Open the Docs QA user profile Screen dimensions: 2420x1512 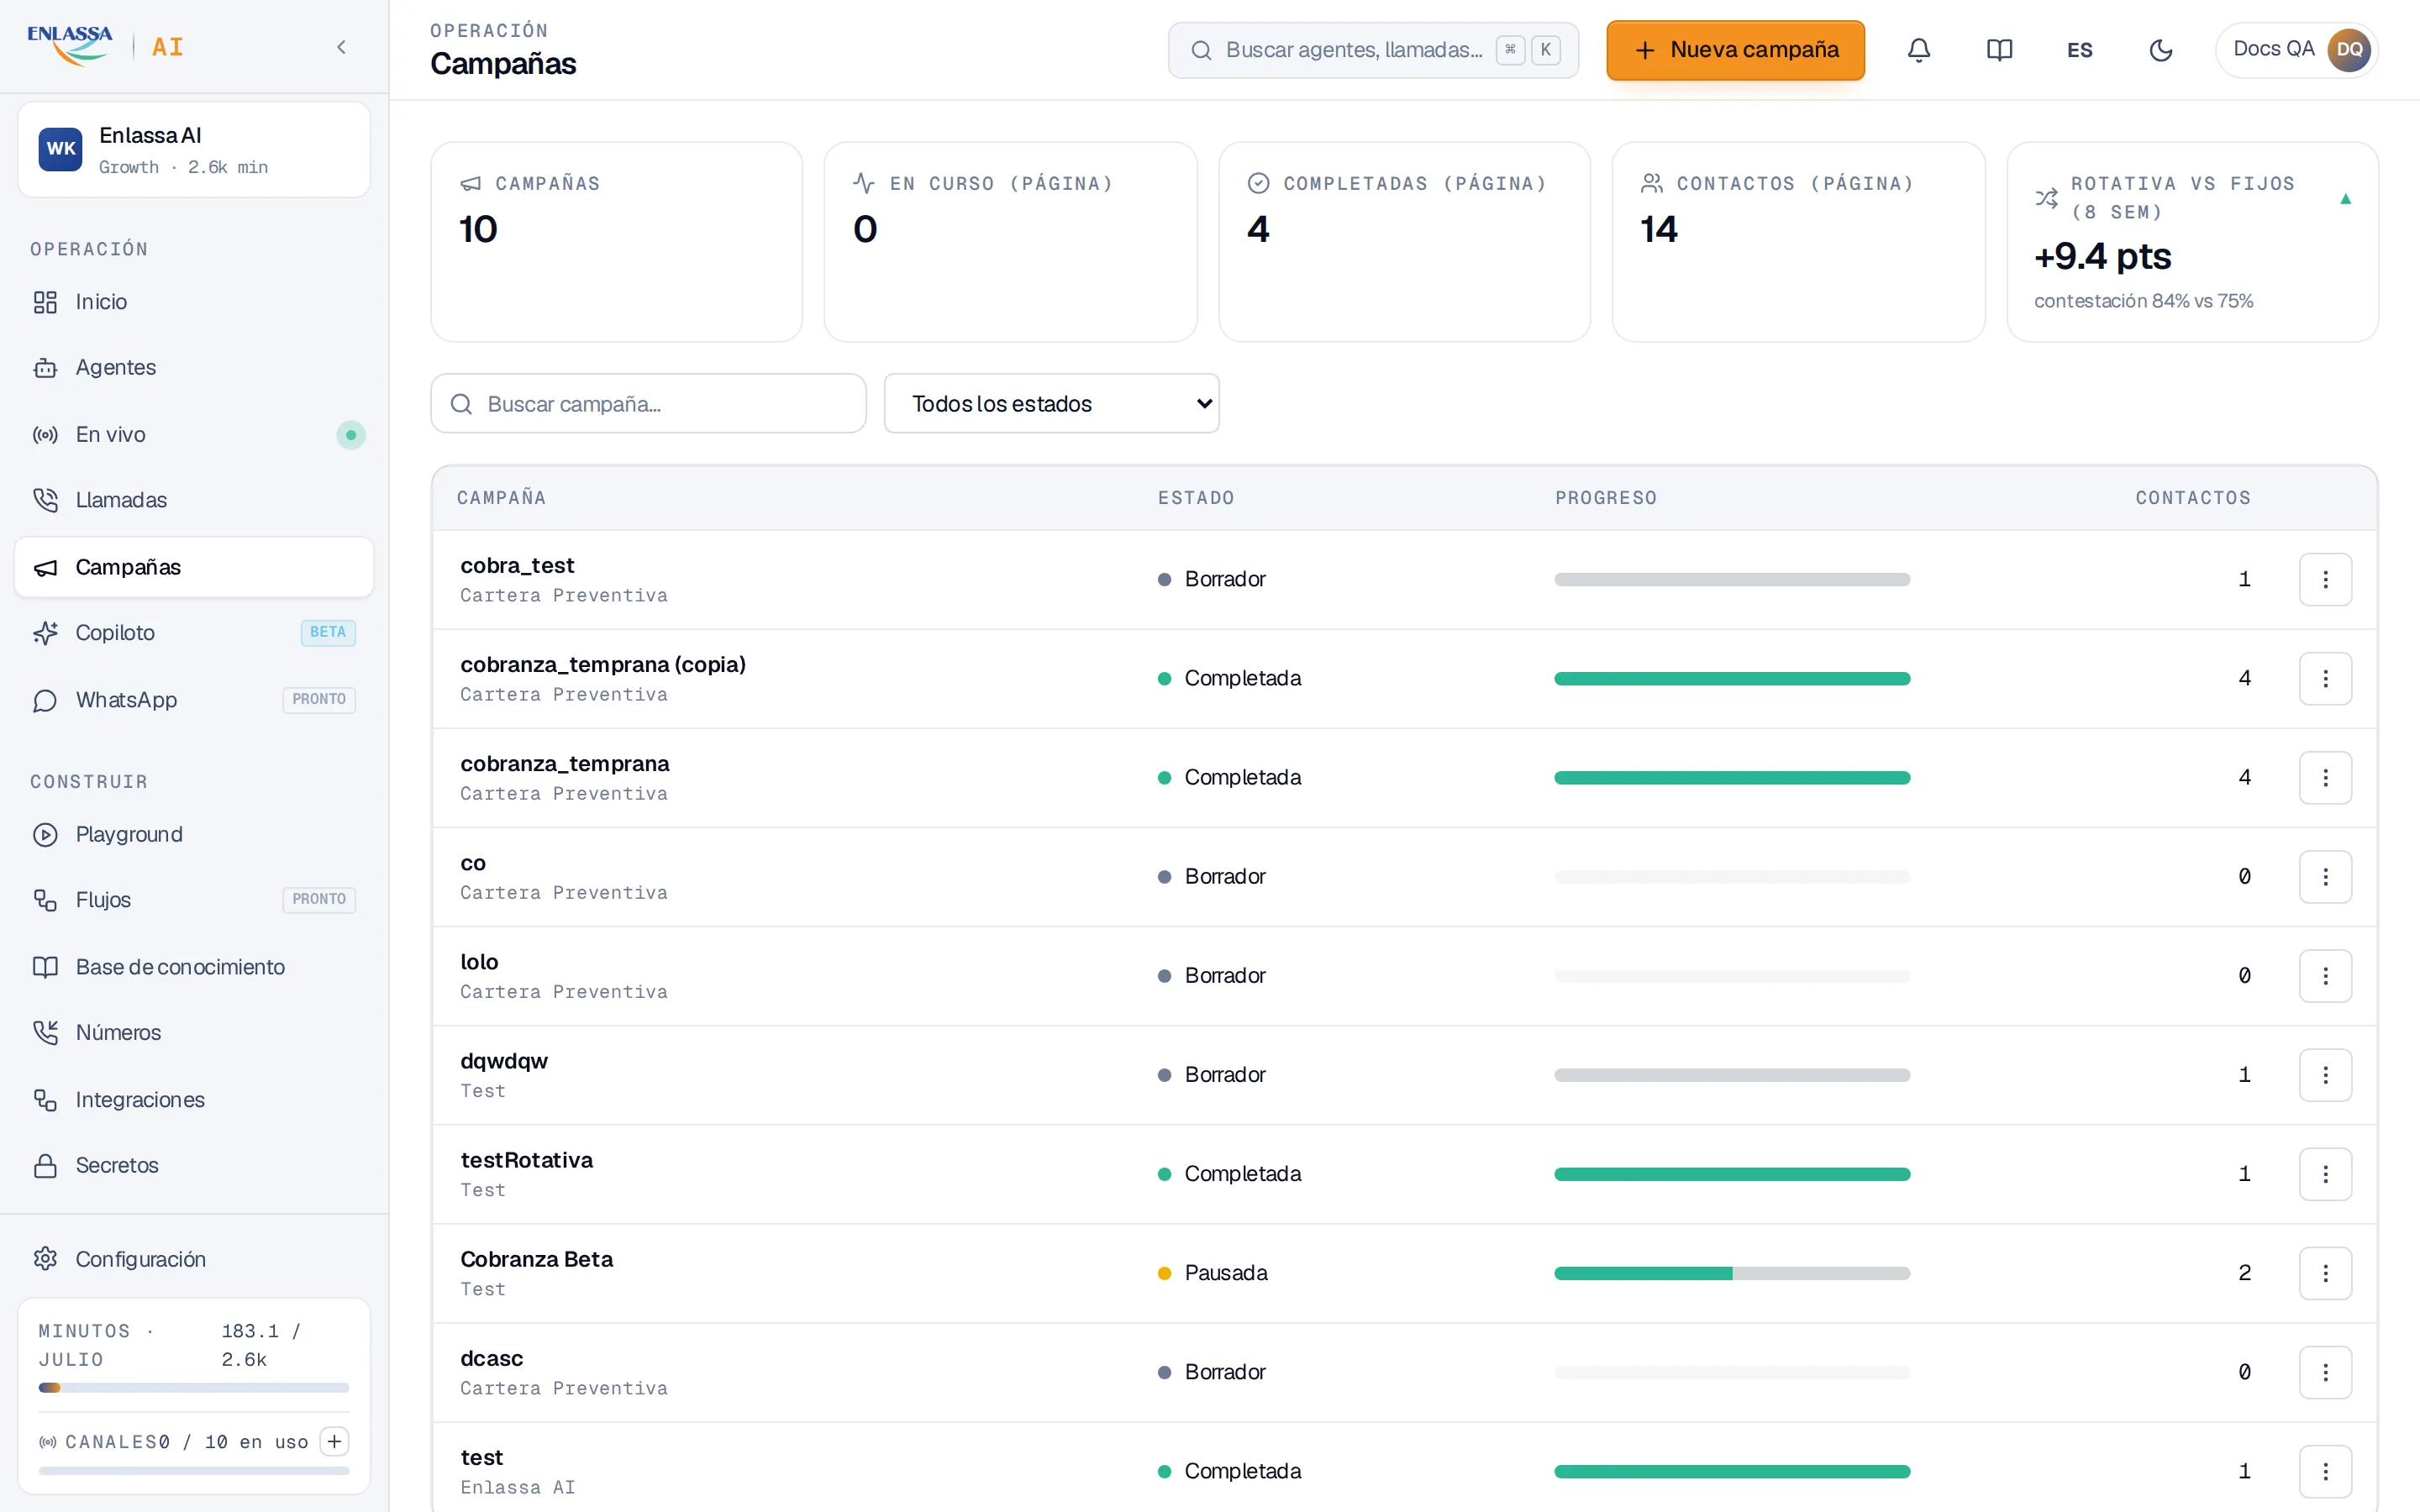click(2296, 50)
